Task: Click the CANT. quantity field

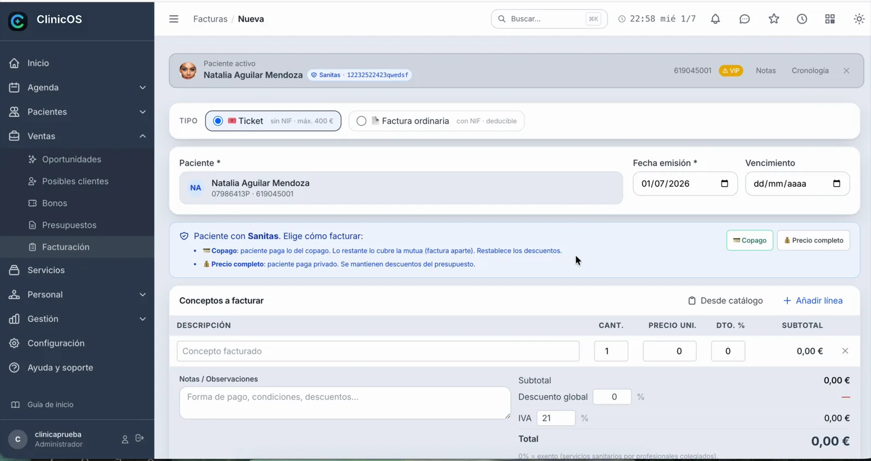Action: click(611, 351)
